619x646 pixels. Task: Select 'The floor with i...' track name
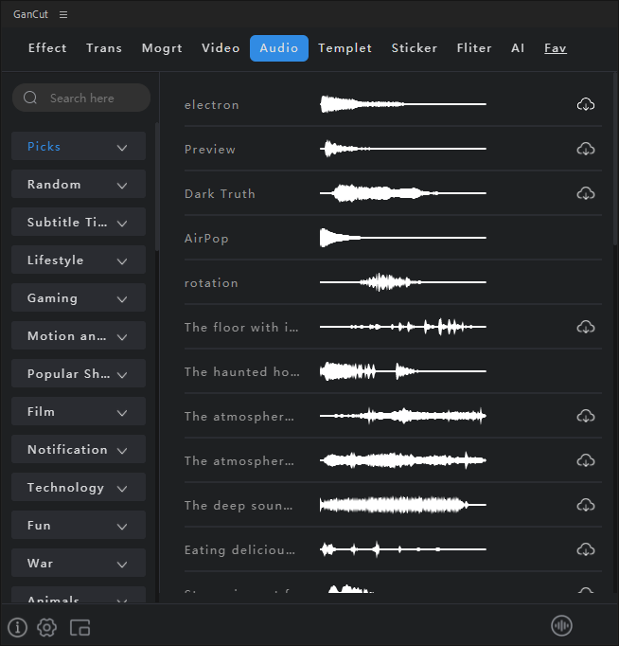pos(241,328)
